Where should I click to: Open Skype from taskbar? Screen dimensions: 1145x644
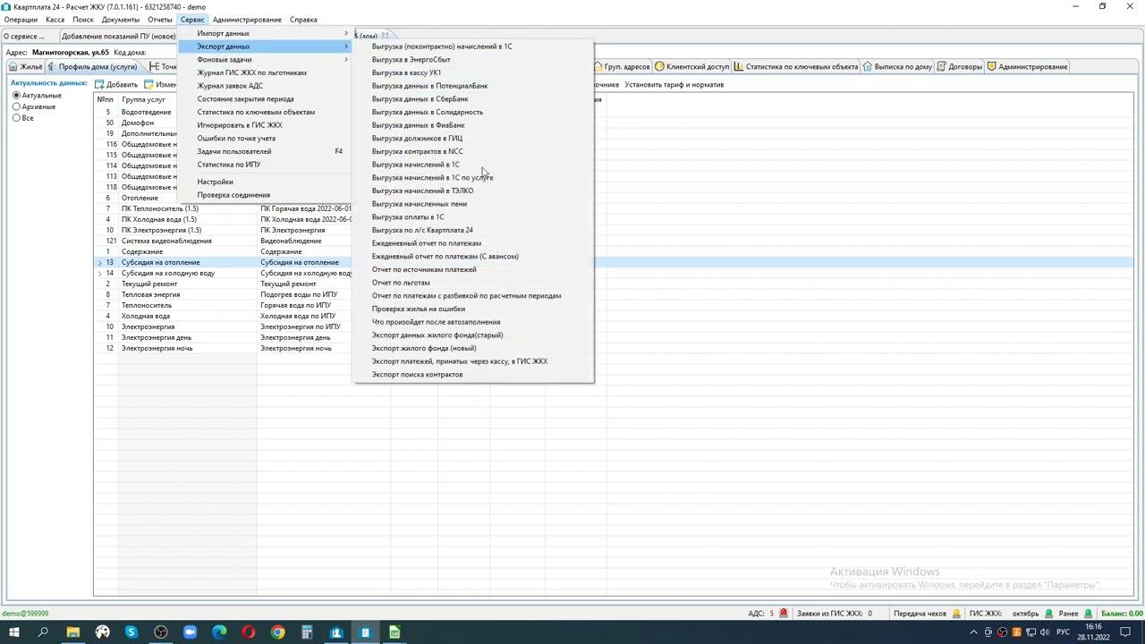click(x=131, y=632)
